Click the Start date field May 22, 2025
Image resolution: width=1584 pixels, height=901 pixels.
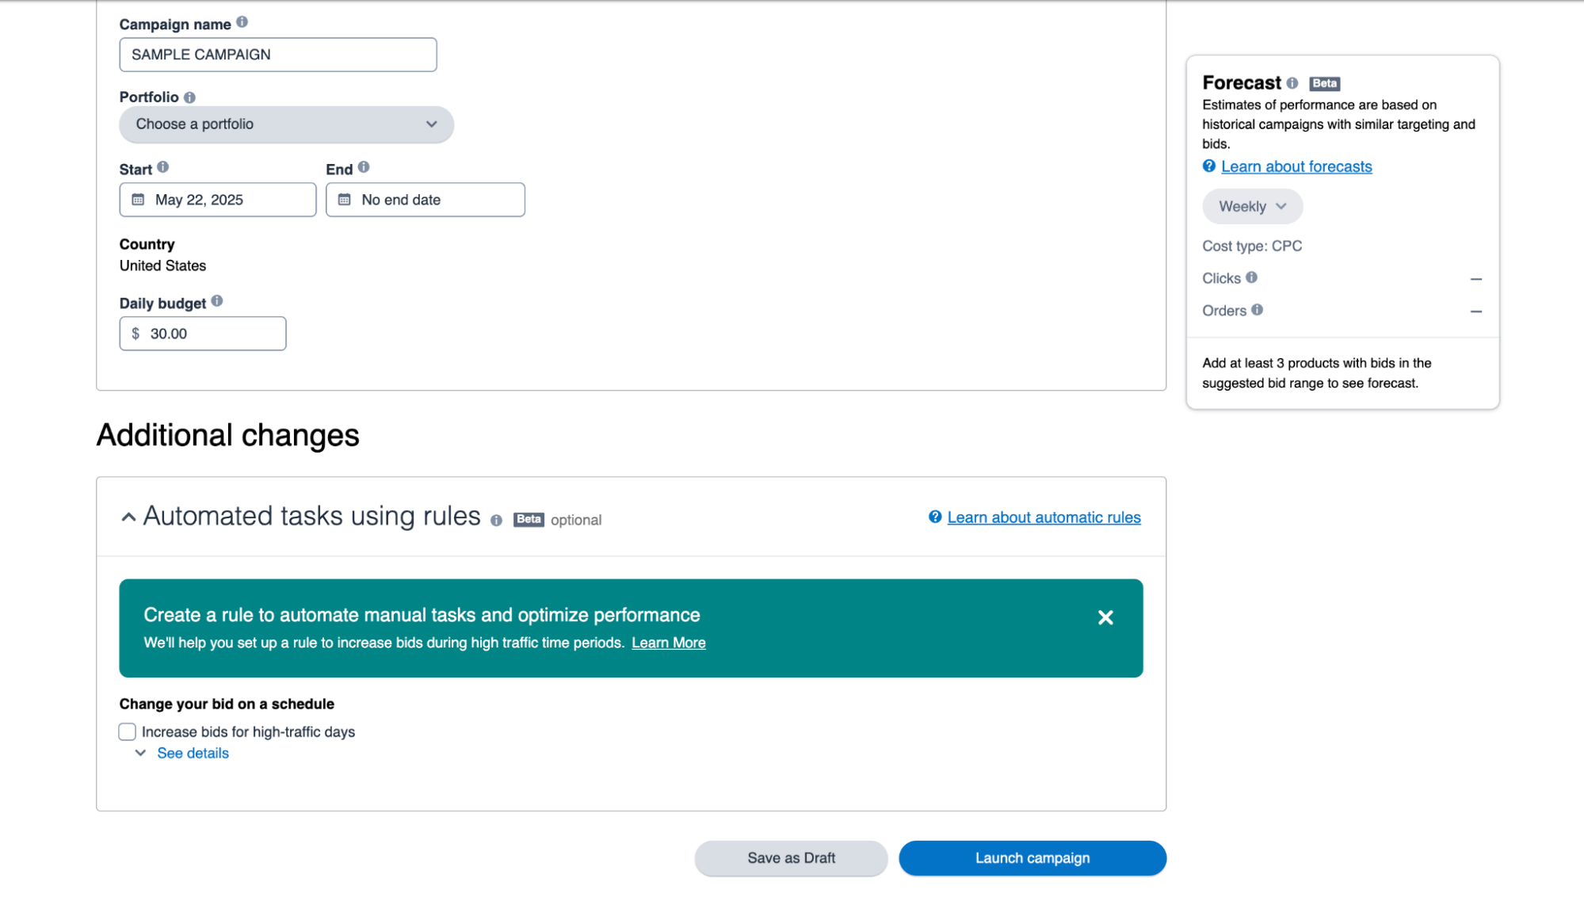point(218,200)
